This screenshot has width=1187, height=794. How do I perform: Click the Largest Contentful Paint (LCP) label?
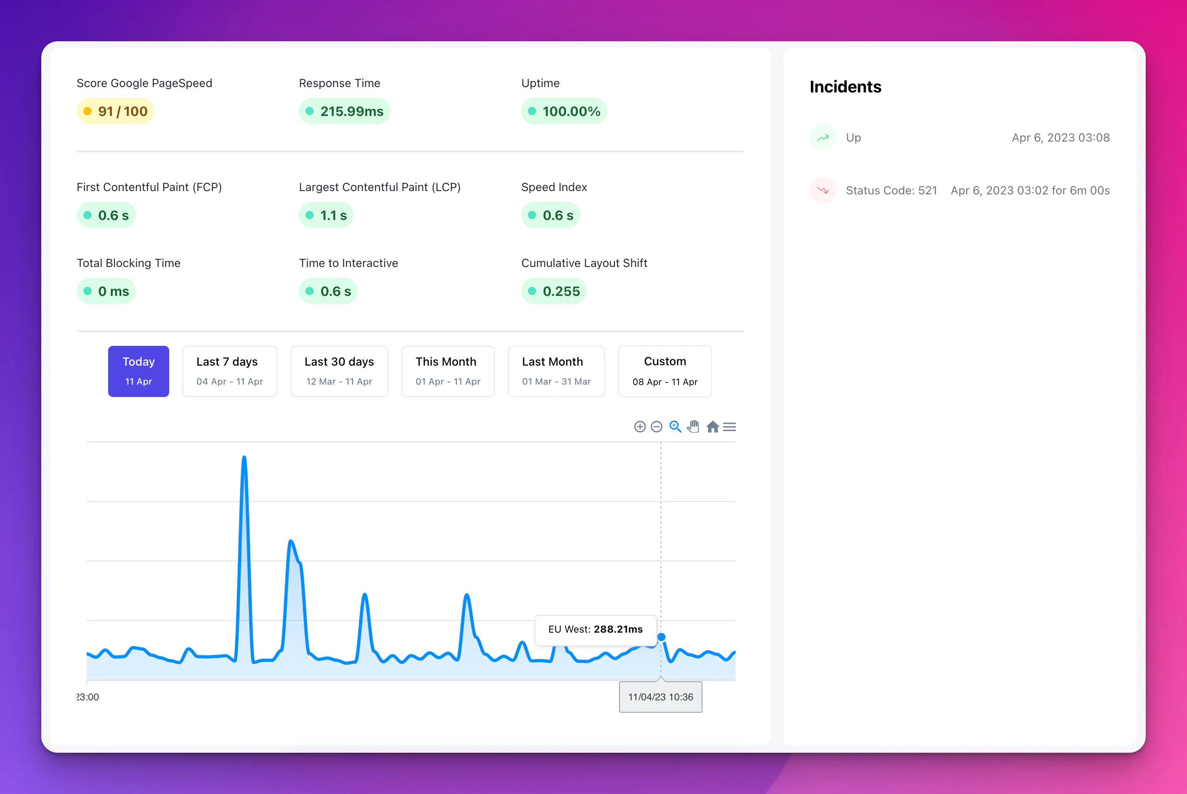(x=380, y=187)
